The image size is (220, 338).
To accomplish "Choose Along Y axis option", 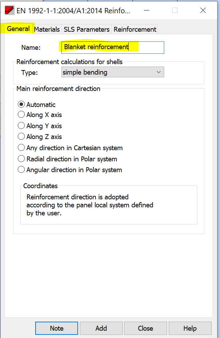I will tap(21, 126).
